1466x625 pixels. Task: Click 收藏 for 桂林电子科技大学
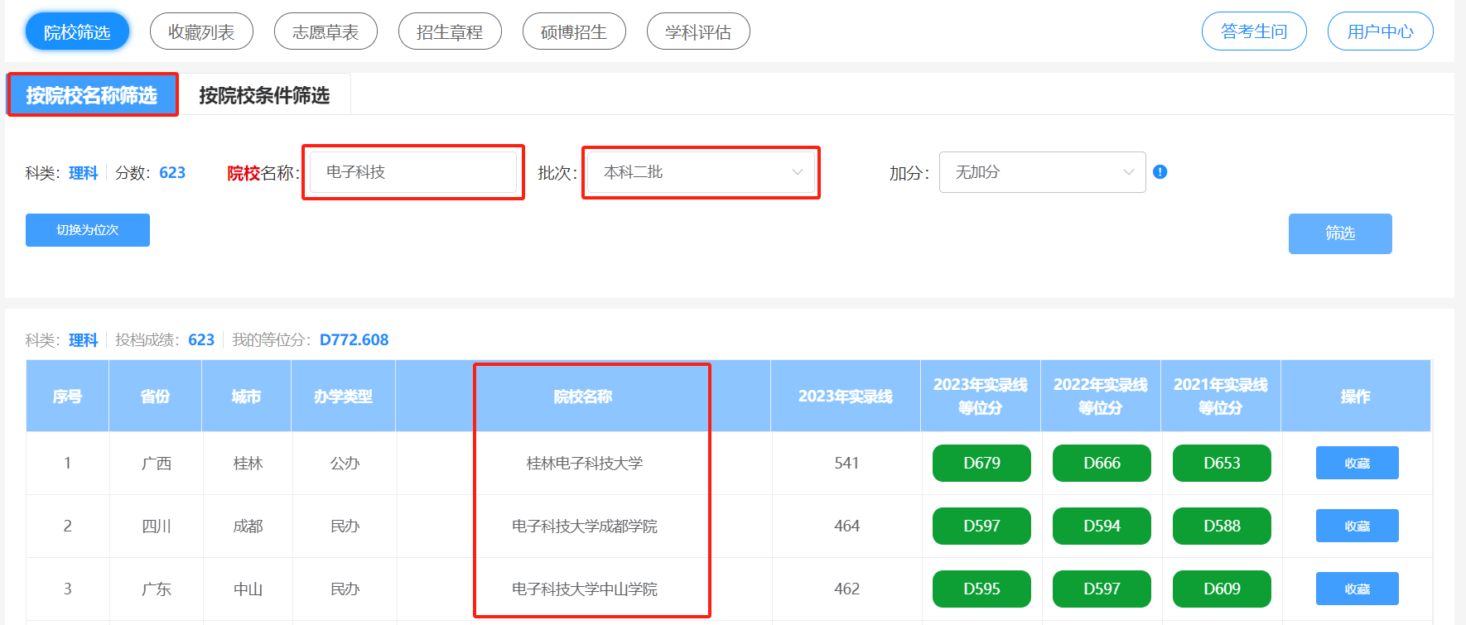[1357, 463]
